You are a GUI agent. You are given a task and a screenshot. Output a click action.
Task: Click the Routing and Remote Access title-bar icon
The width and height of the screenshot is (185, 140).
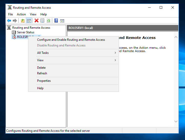10,7
